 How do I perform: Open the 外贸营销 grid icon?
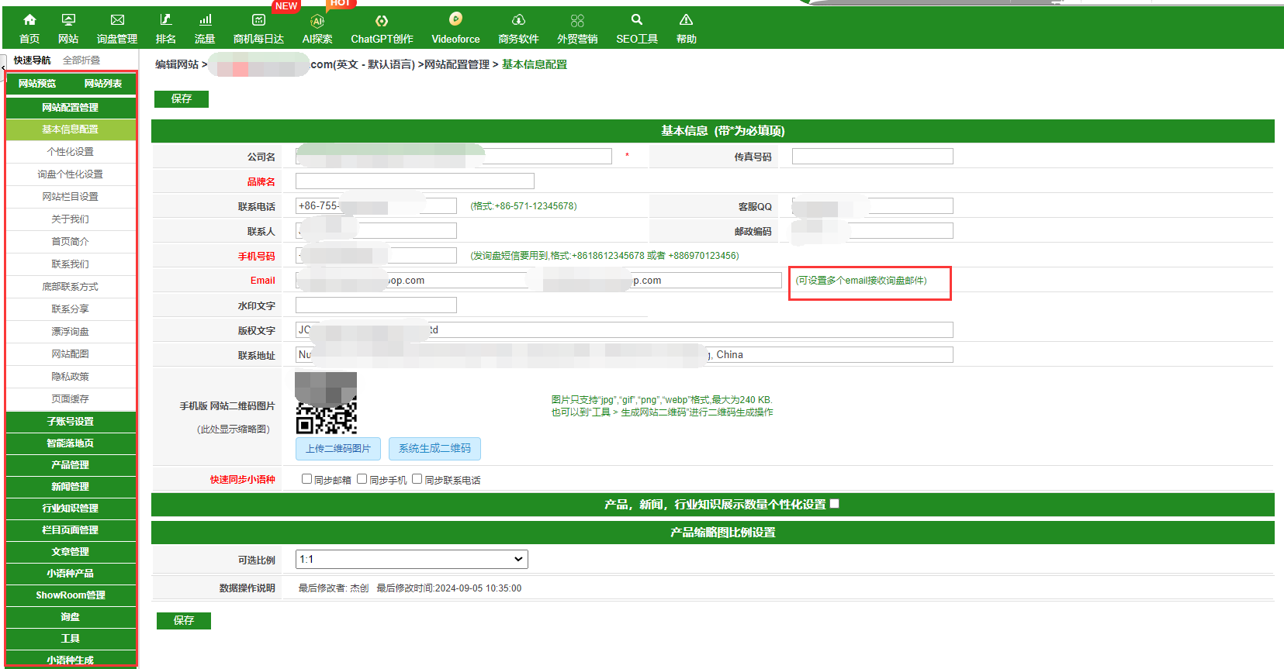pyautogui.click(x=577, y=21)
